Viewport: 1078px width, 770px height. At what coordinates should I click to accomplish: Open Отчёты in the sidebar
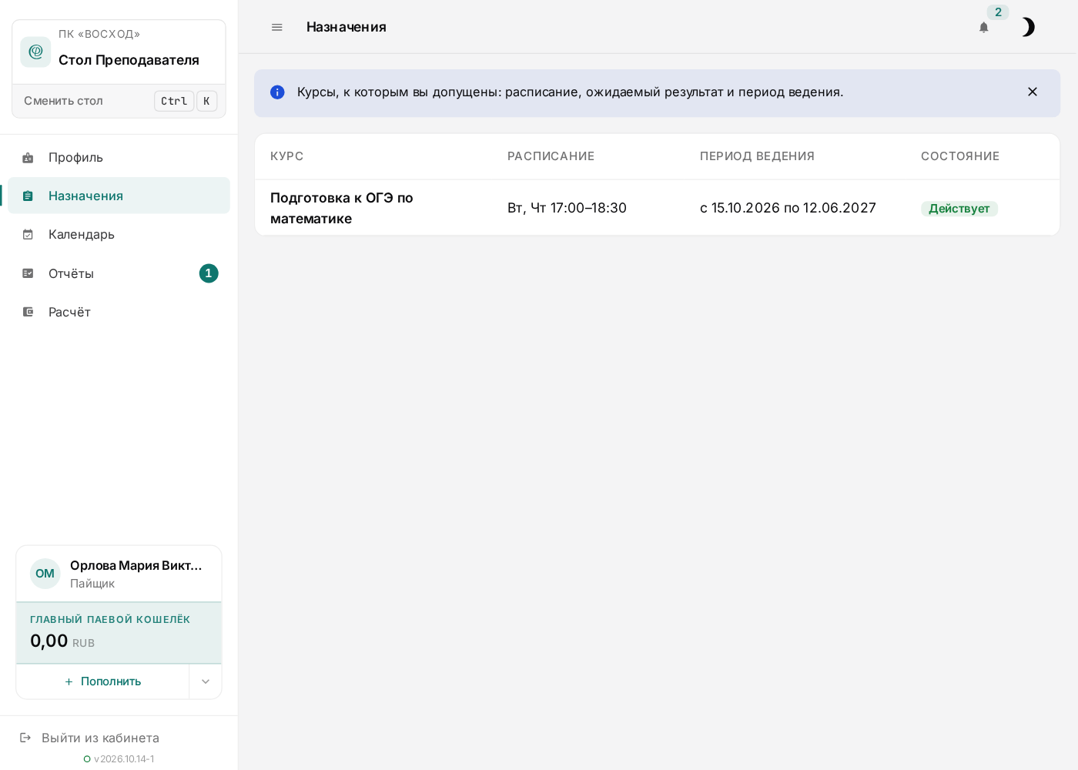(119, 273)
